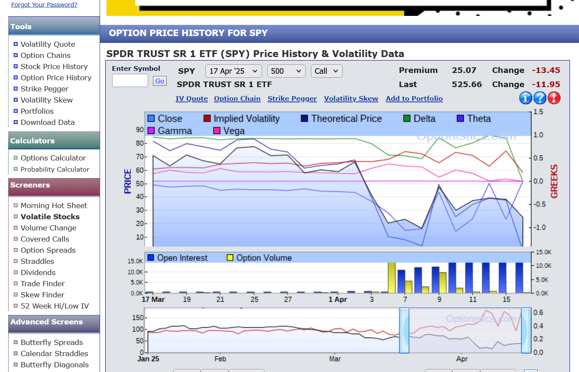The width and height of the screenshot is (579, 372).
Task: Open the blue question mark help icon
Action: tap(540, 98)
